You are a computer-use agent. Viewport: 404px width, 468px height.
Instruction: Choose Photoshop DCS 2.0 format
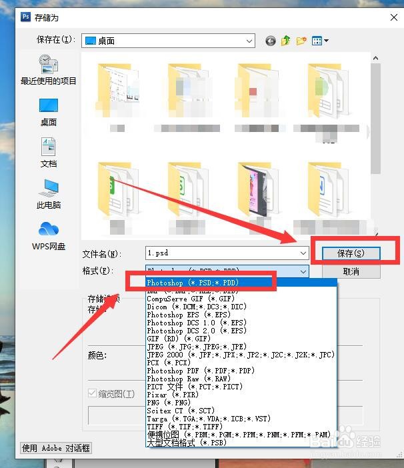[241, 331]
